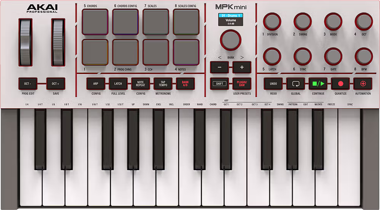Tap pad 4 labeled Notes
The image size is (380, 210).
[x=186, y=52]
